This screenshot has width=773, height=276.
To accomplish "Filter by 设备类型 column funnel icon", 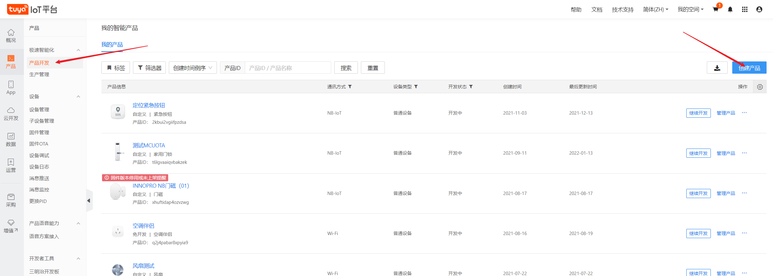I will point(416,86).
